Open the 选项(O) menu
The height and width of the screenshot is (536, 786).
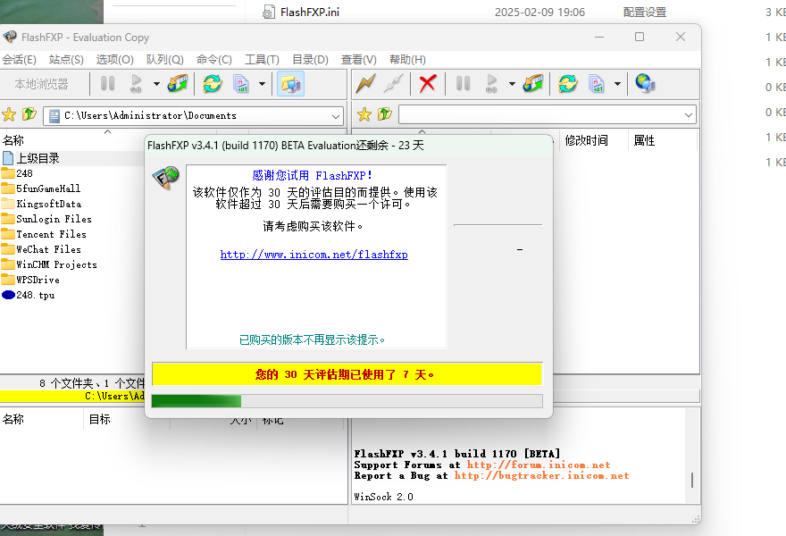coord(115,60)
